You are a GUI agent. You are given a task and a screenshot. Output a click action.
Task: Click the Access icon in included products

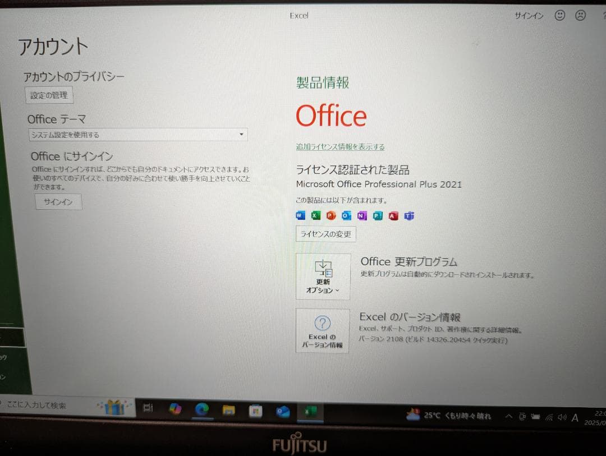coord(393,216)
